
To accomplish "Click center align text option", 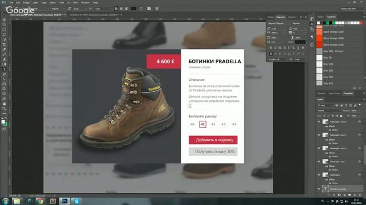I will coord(121,9).
